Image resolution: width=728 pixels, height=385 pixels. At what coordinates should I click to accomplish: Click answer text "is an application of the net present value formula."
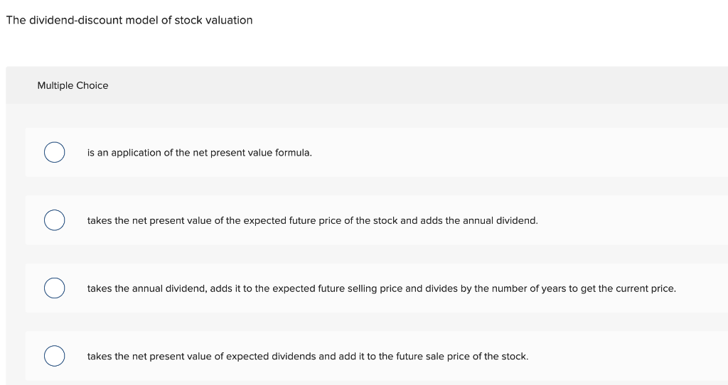199,153
